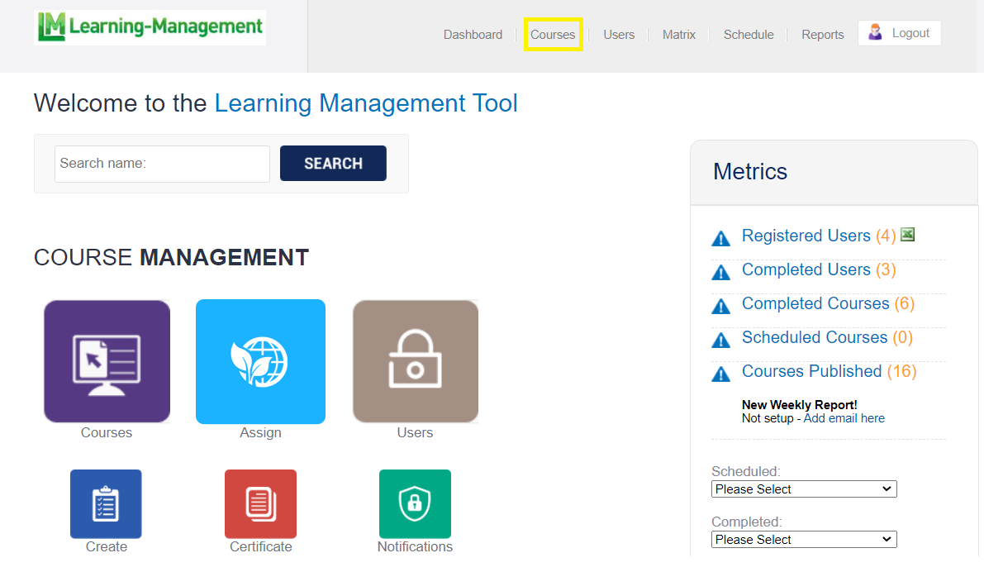Open the purple Courses tile icon
984x572 pixels.
tap(107, 361)
